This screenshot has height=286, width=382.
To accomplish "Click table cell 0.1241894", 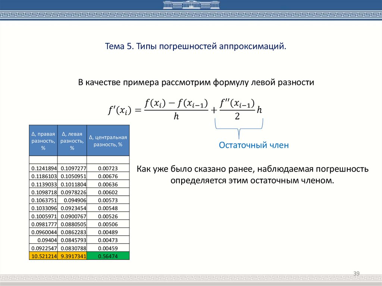I will click(43, 168).
